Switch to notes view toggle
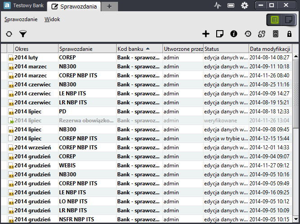 (289, 20)
